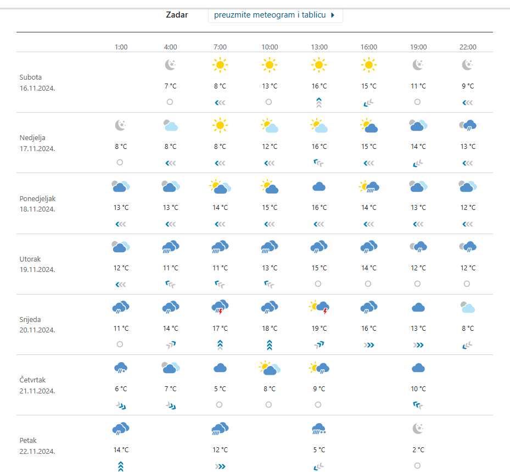Click the calm wind circle for Utorak 16:00
This screenshot has height=472, width=510.
(368, 284)
